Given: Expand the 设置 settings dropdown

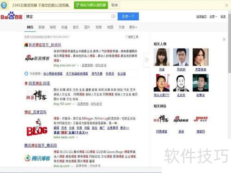Looking at the screenshot, I should pos(213,17).
